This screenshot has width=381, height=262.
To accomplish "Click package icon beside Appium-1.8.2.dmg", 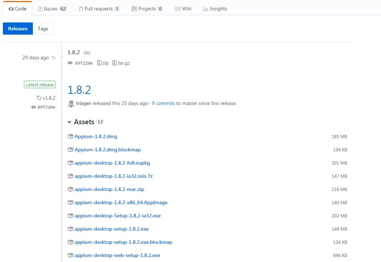I will 70,137.
